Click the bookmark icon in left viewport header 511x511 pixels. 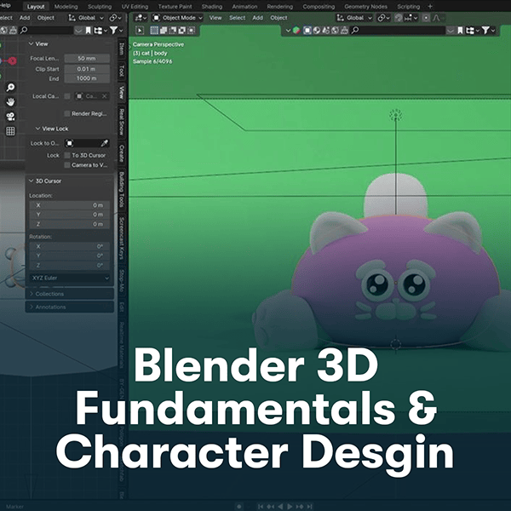point(88,31)
